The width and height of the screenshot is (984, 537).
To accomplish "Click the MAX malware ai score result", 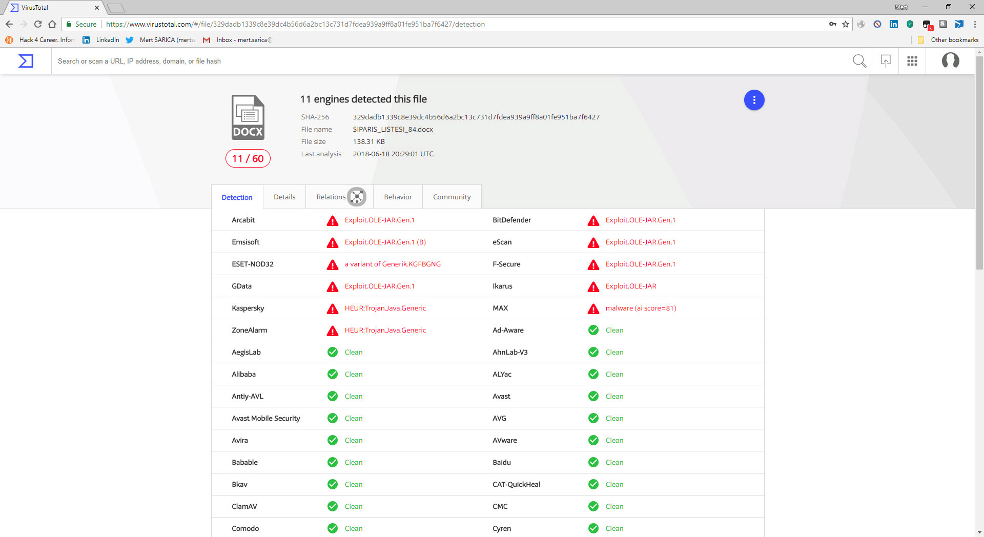I will pos(641,308).
